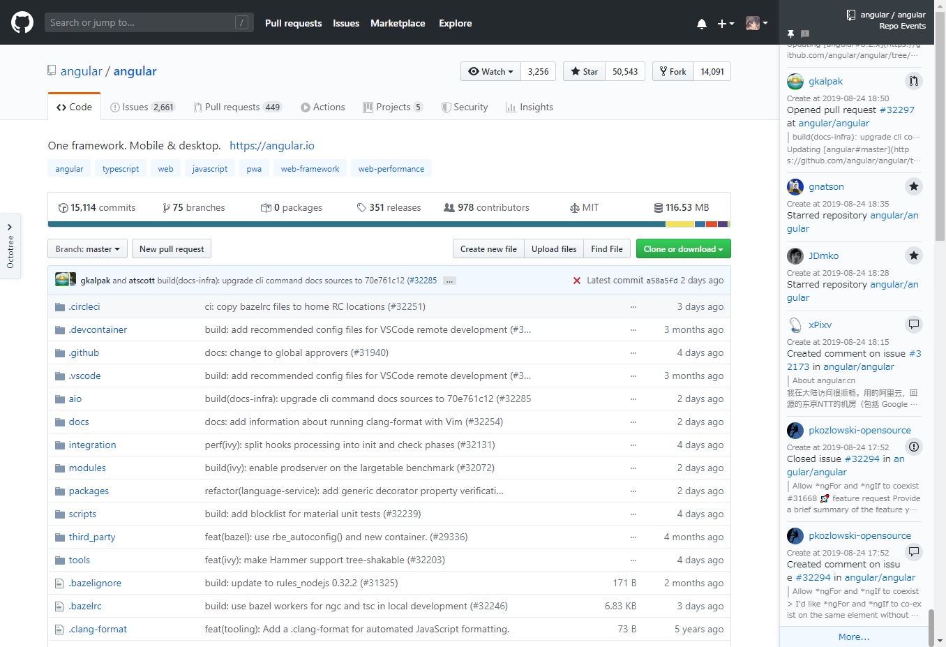Open Marketplace in top navigation
This screenshot has width=946, height=647.
[398, 23]
